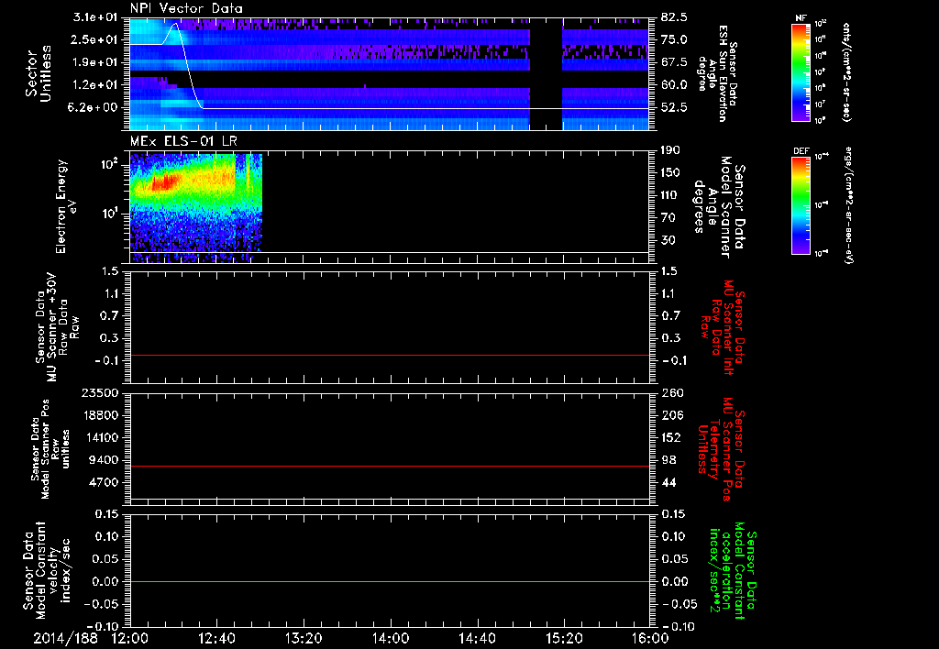Click the 13:20 time axis label
939x649 pixels.
pyautogui.click(x=304, y=638)
